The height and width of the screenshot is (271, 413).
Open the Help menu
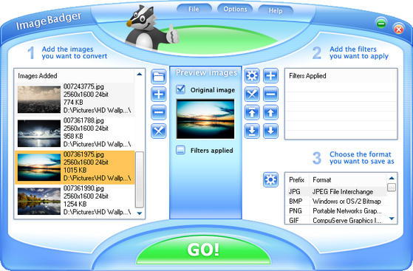(x=276, y=10)
